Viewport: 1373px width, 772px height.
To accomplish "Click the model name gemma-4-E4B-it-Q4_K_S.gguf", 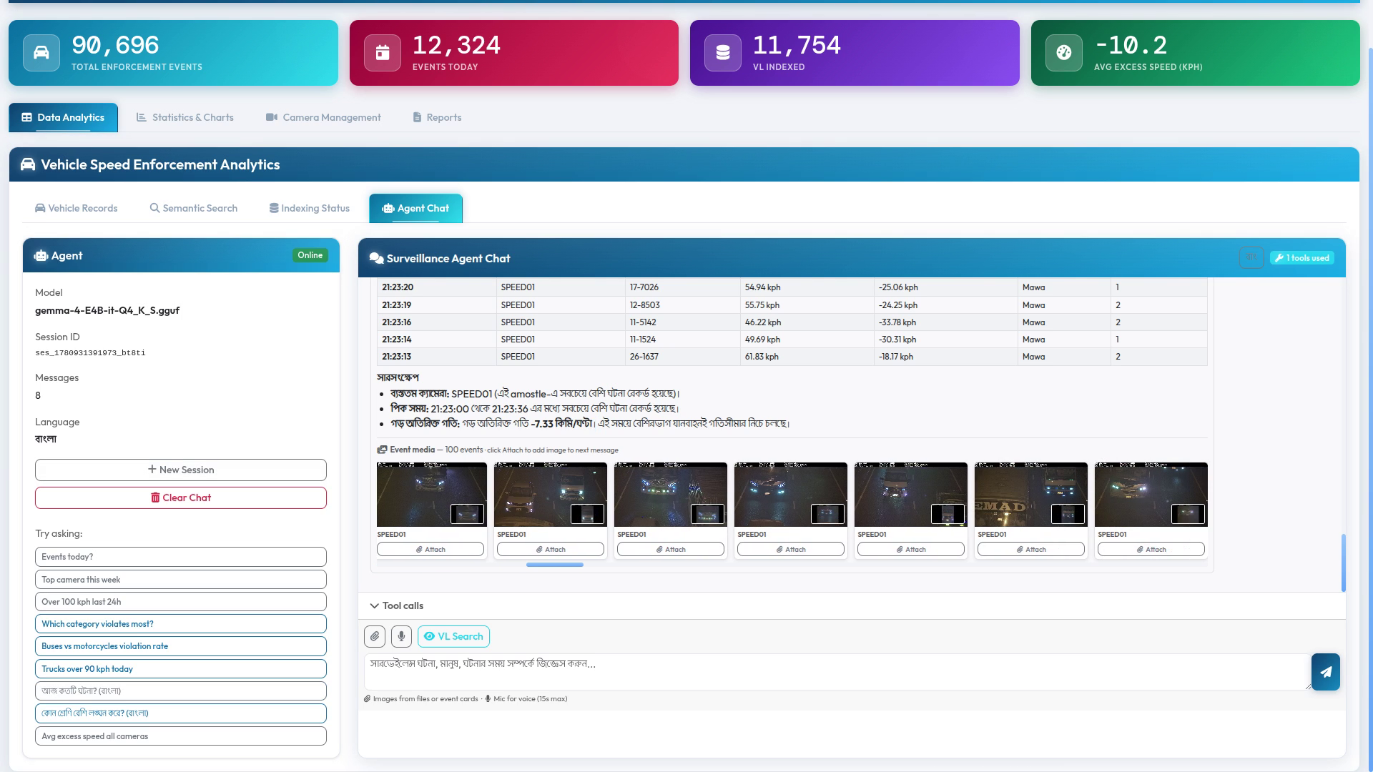I will pos(107,310).
